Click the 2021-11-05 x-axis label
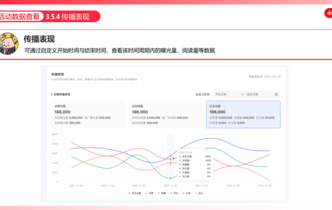This screenshot has width=332, height=210. (139, 185)
